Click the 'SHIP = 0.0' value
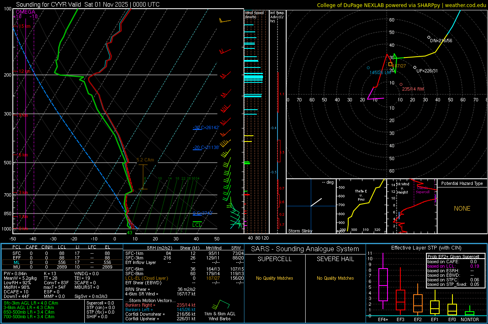Viewport: 488px width, 324px height. [97, 317]
